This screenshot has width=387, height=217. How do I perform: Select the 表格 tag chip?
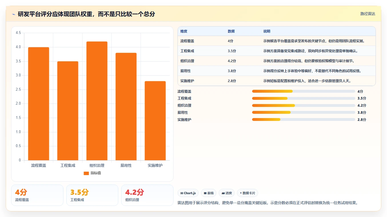[209, 193]
